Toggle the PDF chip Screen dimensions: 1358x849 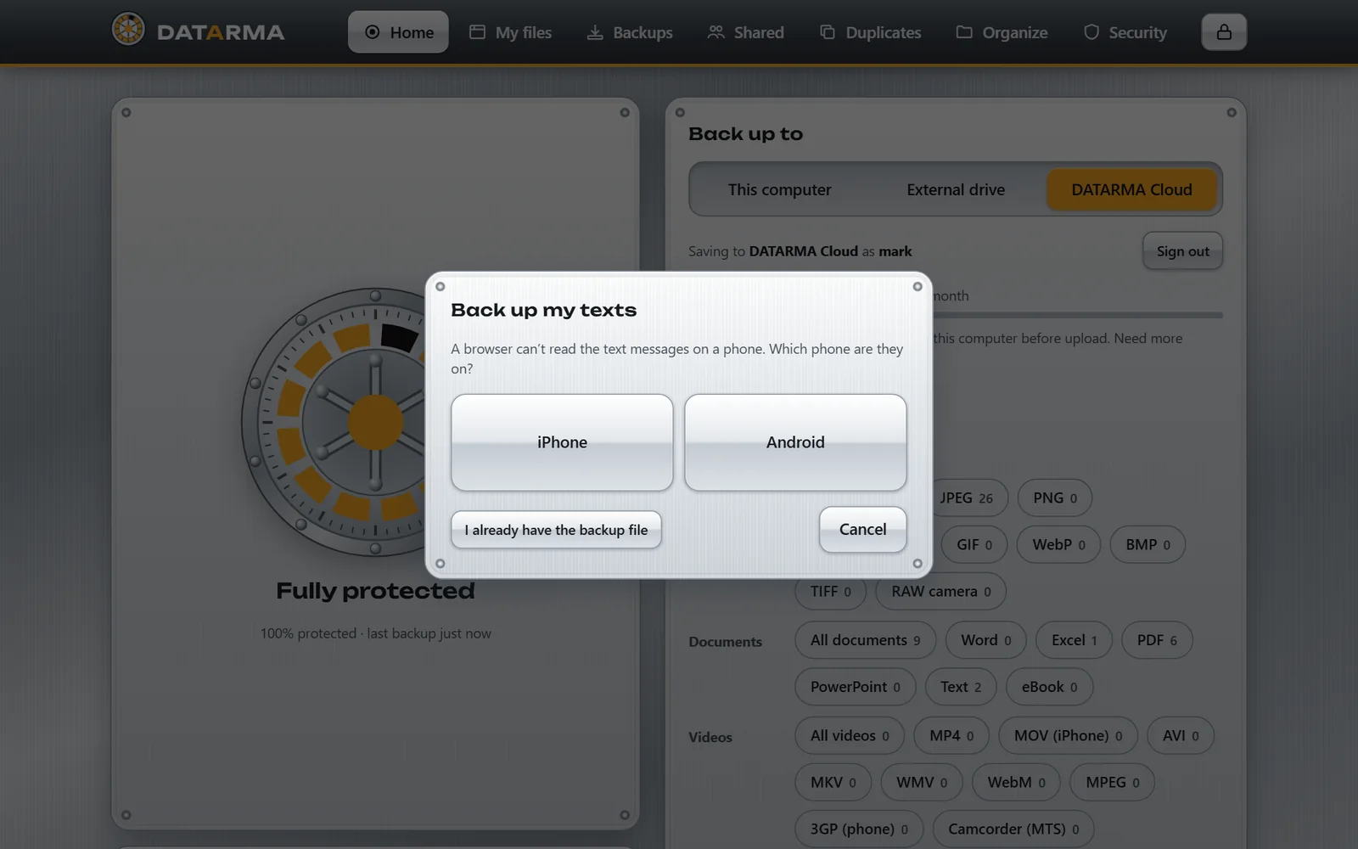coord(1157,640)
